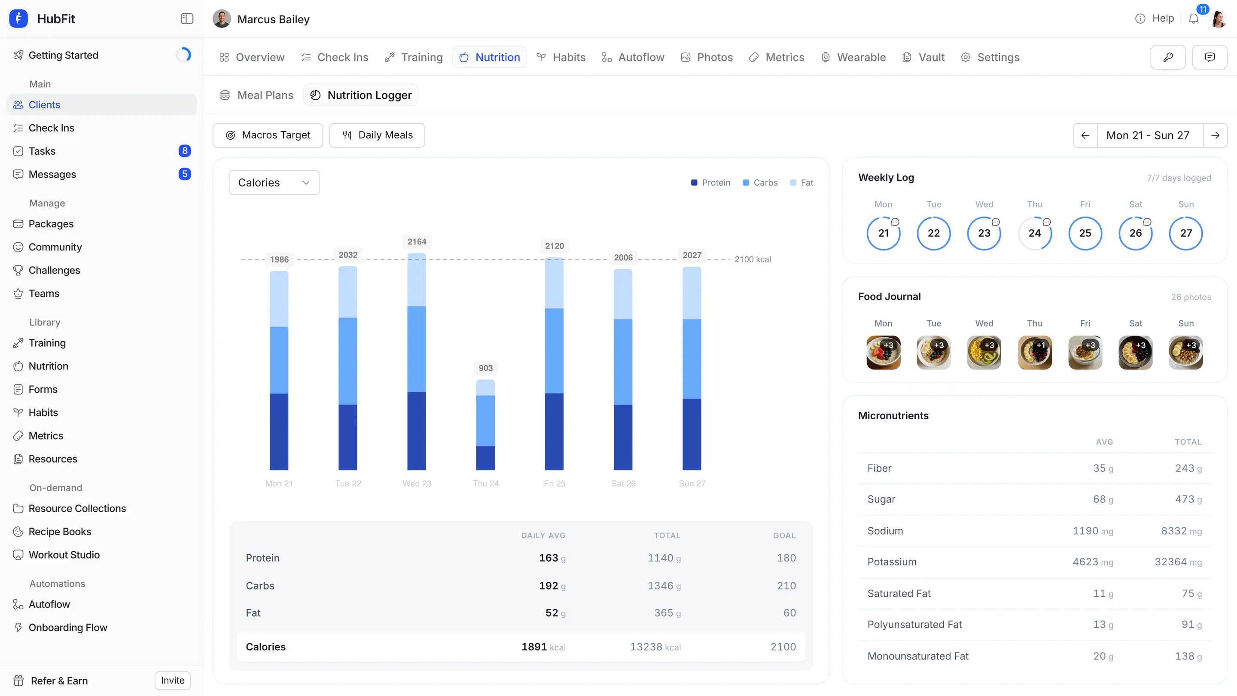Go to next week arrow
1237x696 pixels.
pyautogui.click(x=1215, y=135)
